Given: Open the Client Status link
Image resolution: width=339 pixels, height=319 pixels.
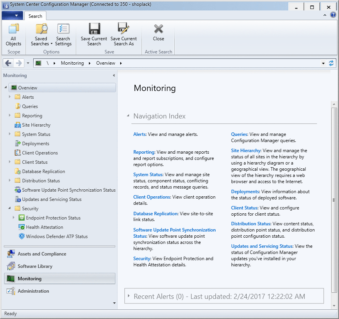Looking at the screenshot, I should 244,208.
